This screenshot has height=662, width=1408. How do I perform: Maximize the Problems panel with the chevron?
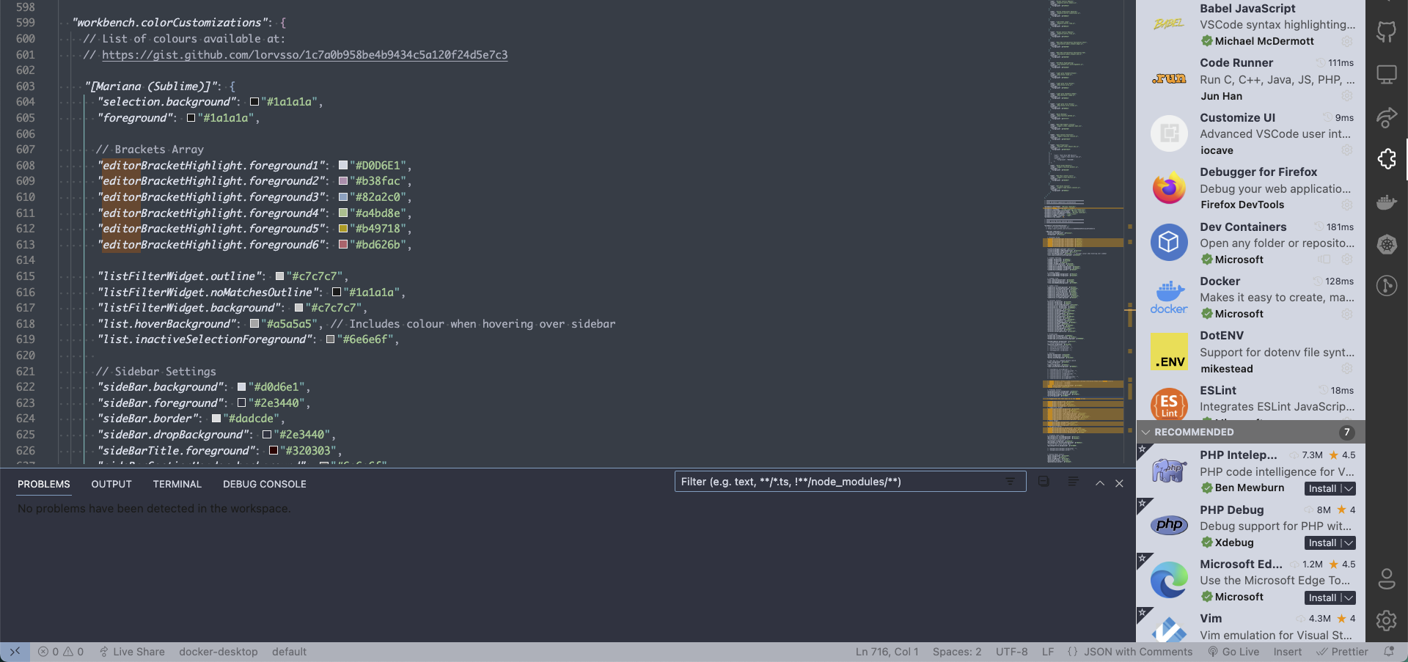click(x=1099, y=483)
